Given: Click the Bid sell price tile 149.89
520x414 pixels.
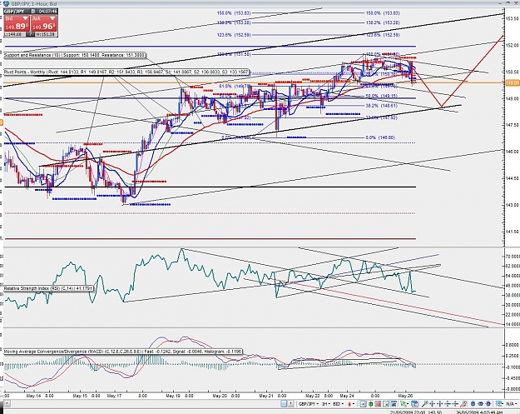Looking at the screenshot, I should click(17, 23).
